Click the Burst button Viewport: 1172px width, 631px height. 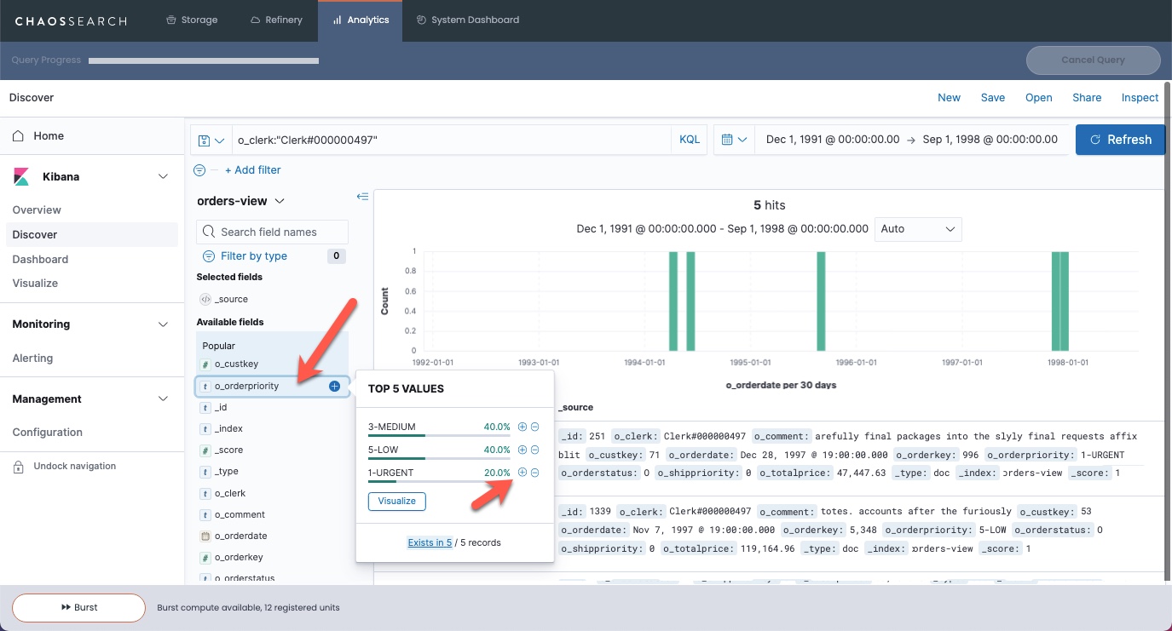[79, 608]
